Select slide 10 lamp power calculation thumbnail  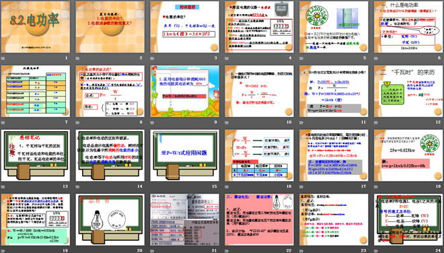point(259,92)
